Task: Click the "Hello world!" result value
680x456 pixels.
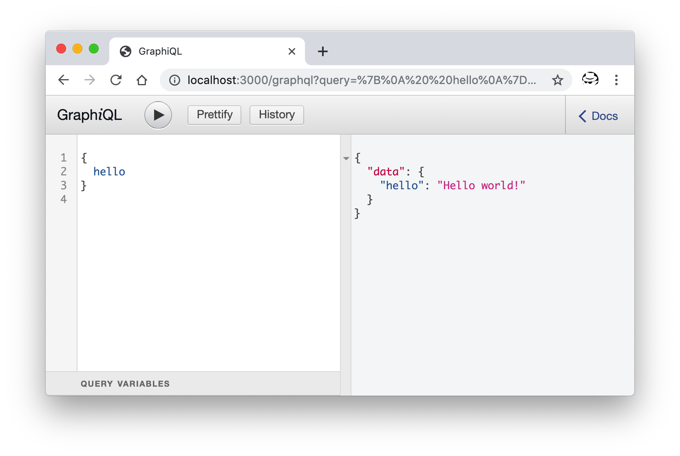Action: [x=481, y=186]
